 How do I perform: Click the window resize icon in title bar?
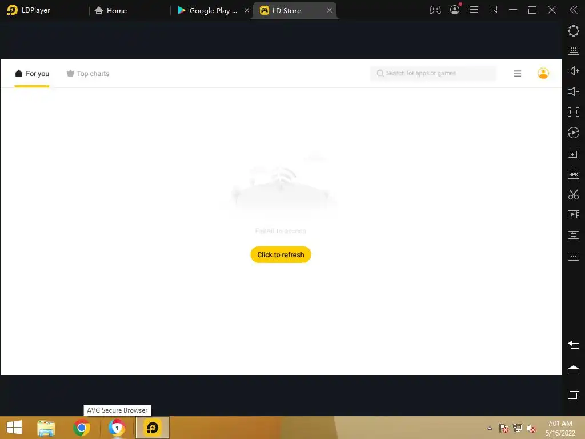click(x=493, y=10)
